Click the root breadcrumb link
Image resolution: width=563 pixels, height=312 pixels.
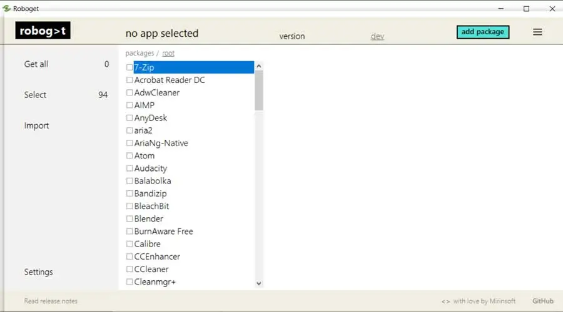(x=168, y=53)
